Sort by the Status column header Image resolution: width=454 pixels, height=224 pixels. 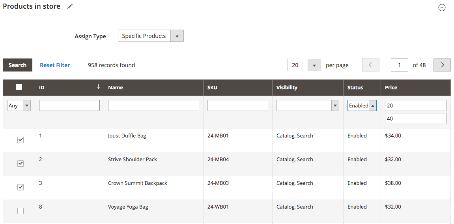tap(362, 88)
